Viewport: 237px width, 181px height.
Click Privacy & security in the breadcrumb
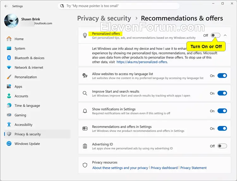point(104,18)
